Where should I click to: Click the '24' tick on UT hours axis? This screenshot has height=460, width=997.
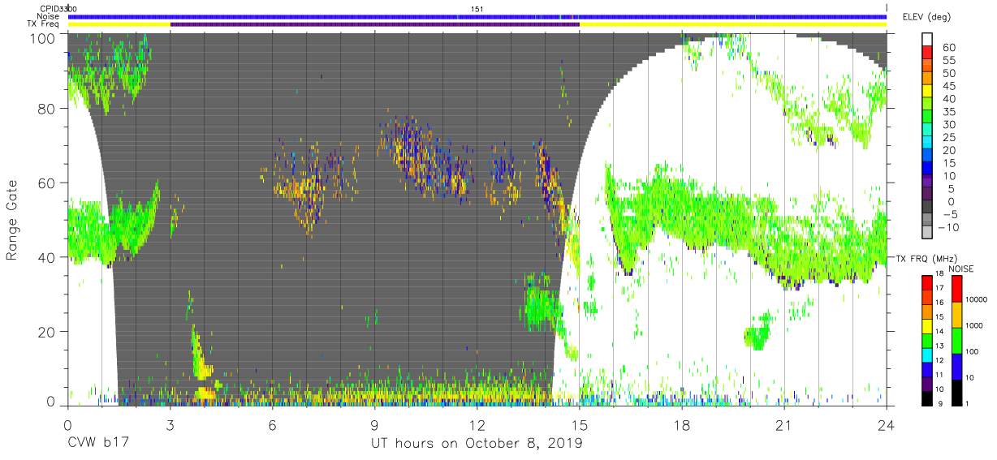click(887, 425)
